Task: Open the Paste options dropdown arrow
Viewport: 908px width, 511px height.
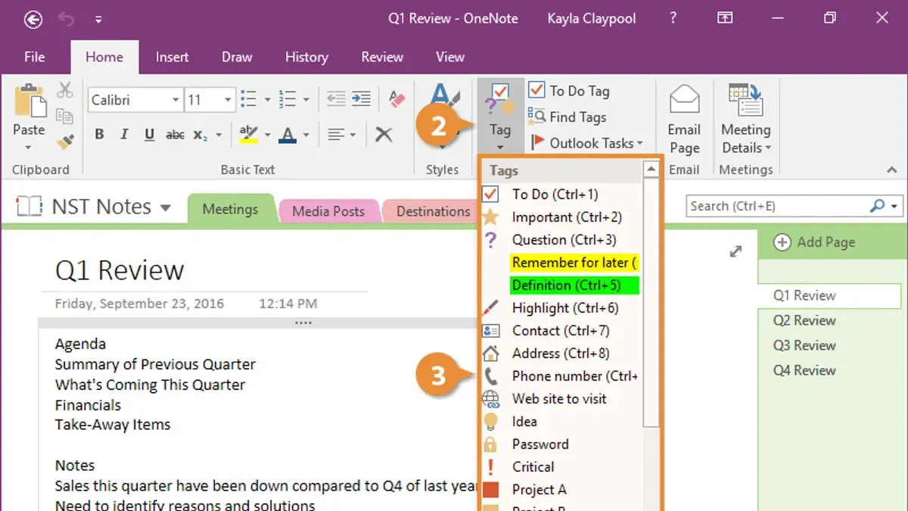Action: [x=29, y=148]
